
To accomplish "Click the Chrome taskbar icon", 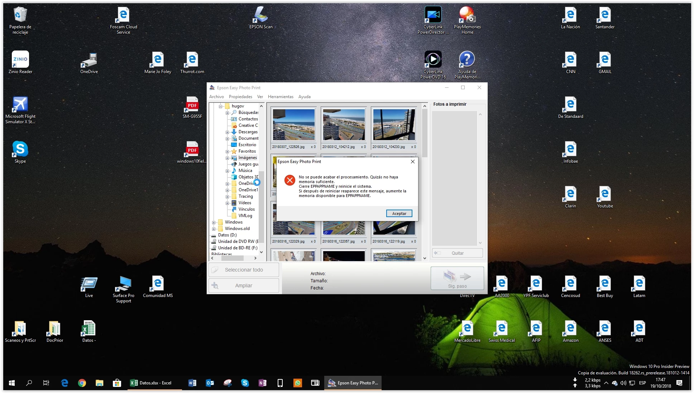I will tap(82, 383).
